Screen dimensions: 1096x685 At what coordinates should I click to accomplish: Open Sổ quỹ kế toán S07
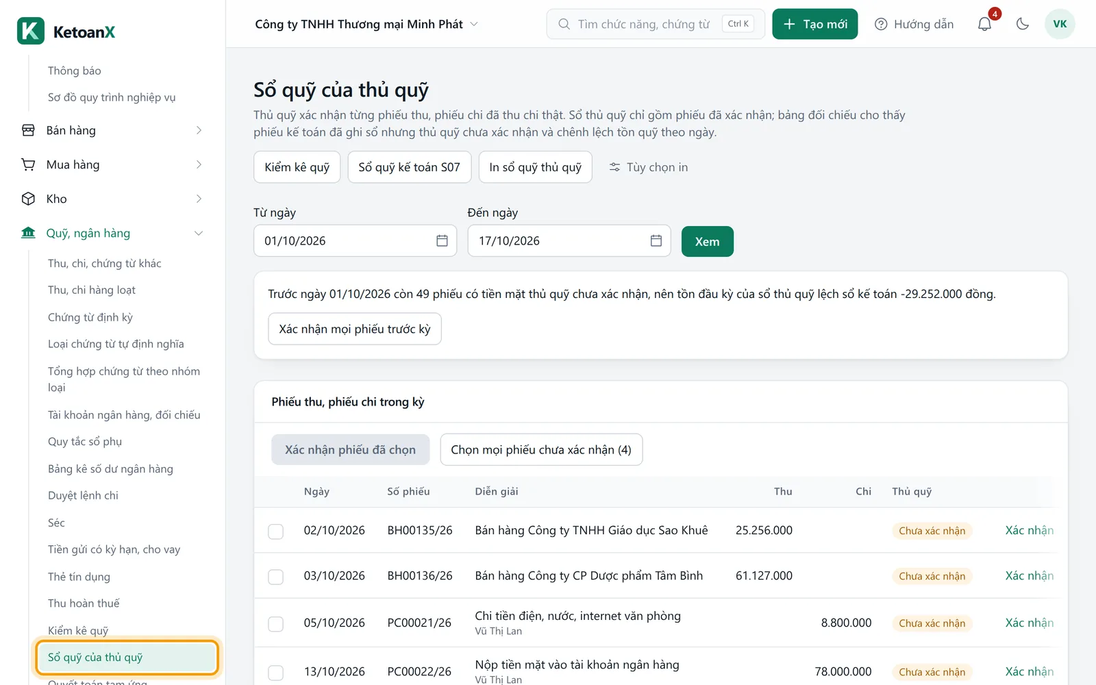click(409, 167)
